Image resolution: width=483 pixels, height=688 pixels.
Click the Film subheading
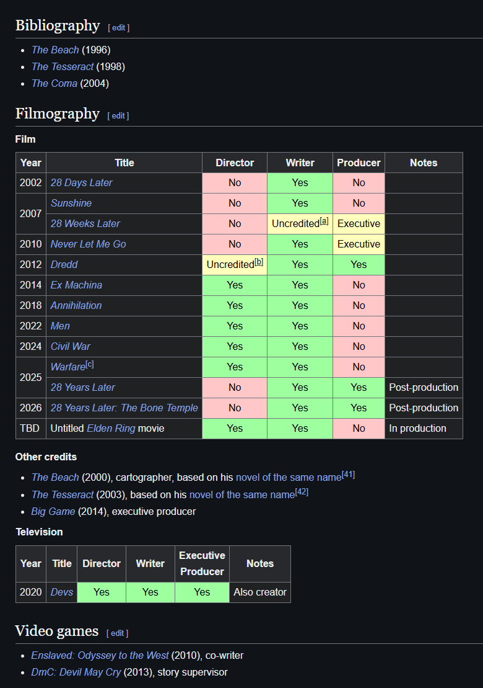pos(25,139)
